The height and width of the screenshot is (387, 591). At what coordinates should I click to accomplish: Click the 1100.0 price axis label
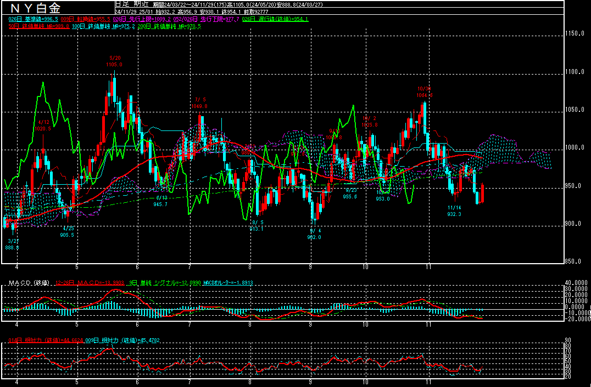(575, 72)
